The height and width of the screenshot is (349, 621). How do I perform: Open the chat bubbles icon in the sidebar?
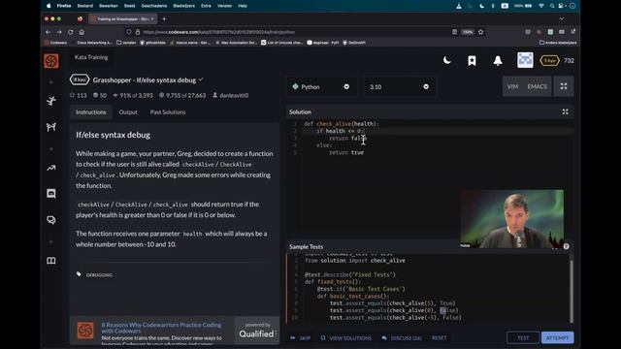[x=51, y=220]
